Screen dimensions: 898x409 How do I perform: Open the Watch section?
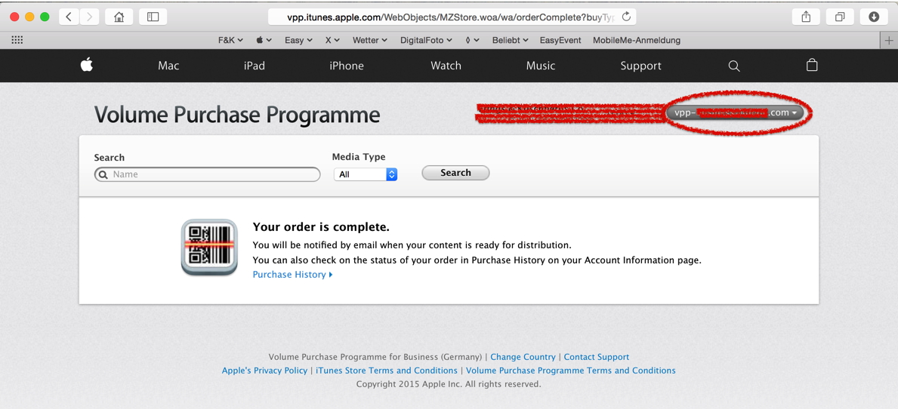[446, 66]
